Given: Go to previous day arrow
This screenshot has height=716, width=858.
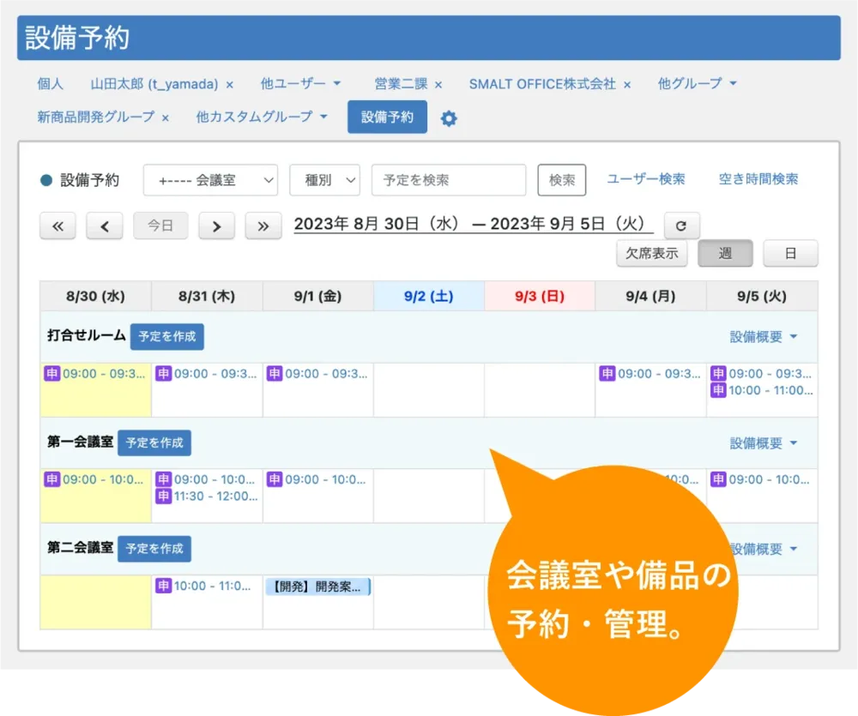Looking at the screenshot, I should [105, 226].
